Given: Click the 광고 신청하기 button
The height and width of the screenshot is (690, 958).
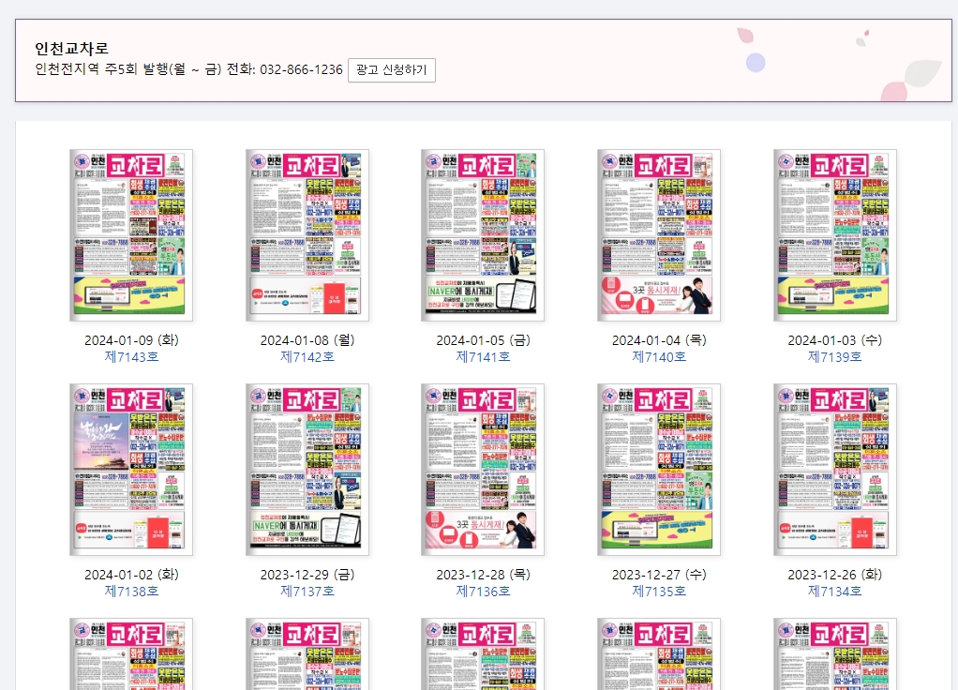Looking at the screenshot, I should 390,69.
